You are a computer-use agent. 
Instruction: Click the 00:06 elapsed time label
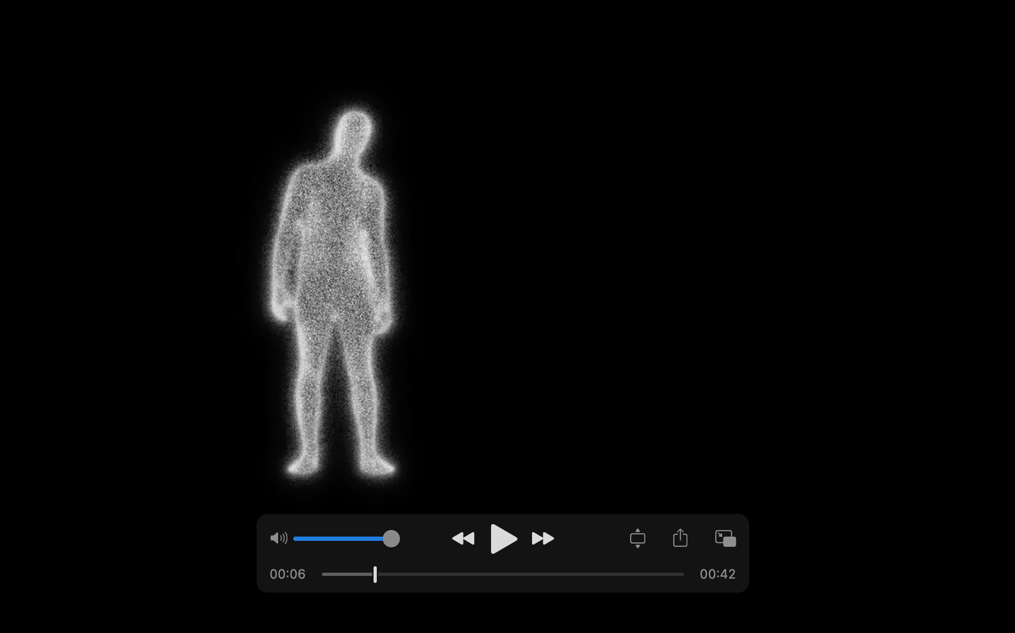[287, 574]
